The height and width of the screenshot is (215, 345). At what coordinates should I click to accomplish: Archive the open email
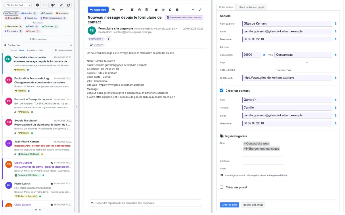pyautogui.click(x=132, y=10)
